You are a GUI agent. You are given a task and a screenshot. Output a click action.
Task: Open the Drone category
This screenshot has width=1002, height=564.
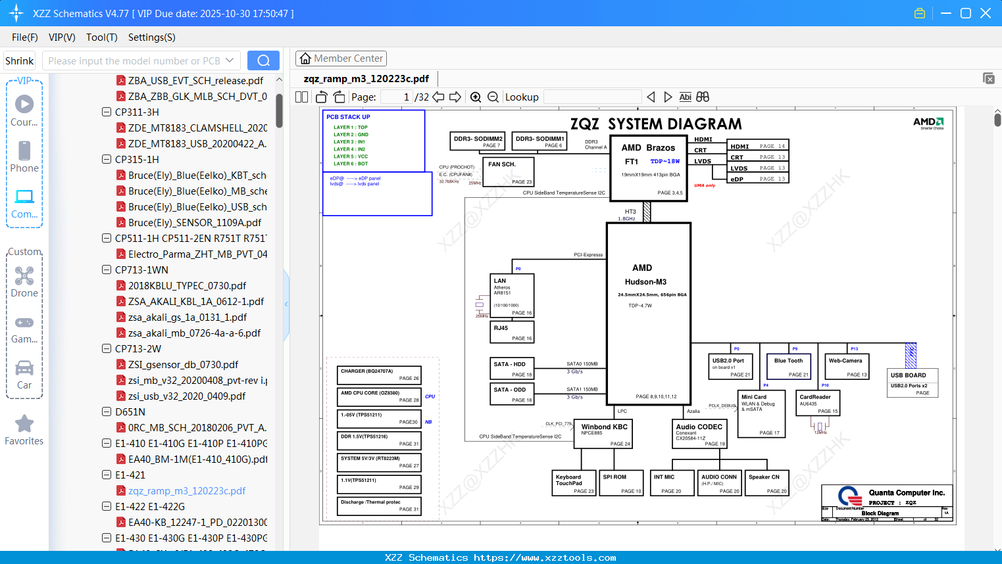click(x=24, y=282)
